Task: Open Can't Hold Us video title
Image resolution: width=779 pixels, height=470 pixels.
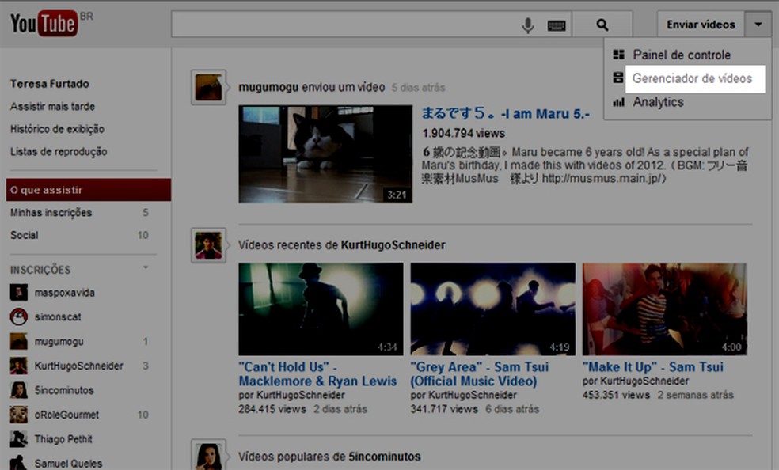Action: [x=317, y=373]
